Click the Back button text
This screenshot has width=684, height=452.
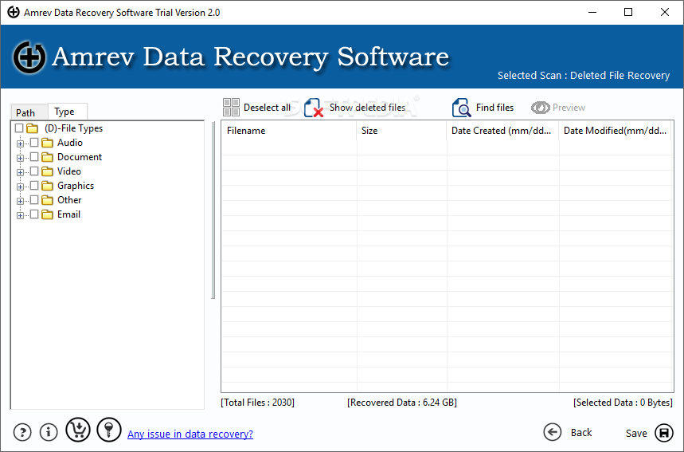tap(581, 432)
